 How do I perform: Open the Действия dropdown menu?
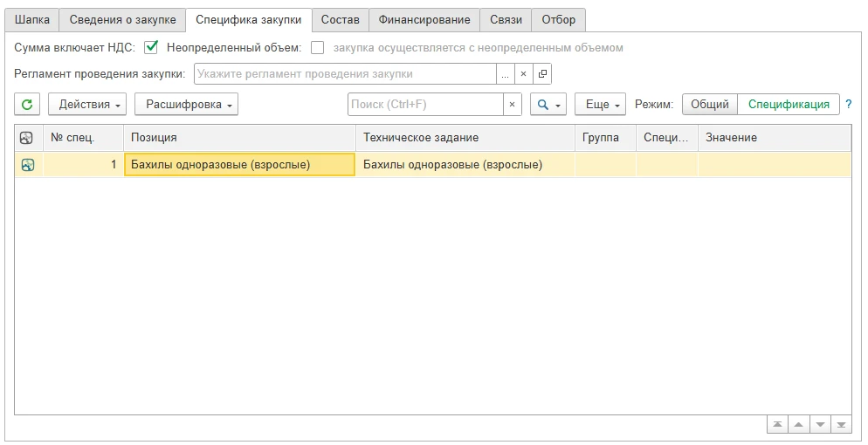[x=87, y=105]
